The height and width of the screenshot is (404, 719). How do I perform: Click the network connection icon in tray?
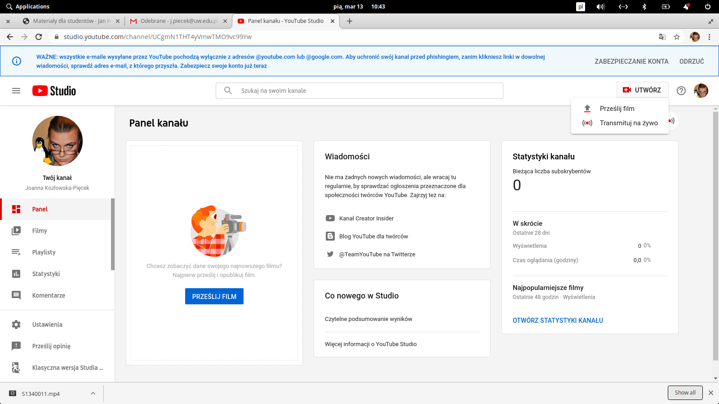[623, 7]
